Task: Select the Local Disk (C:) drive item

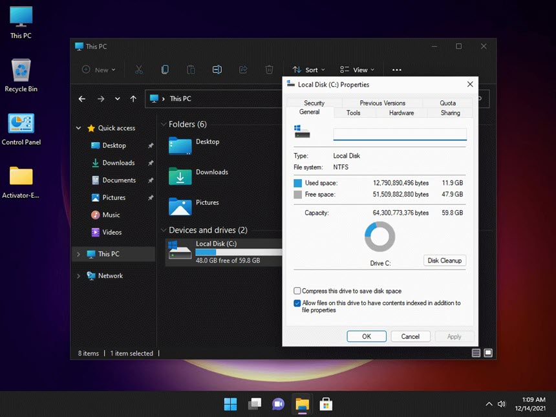Action: (224, 253)
